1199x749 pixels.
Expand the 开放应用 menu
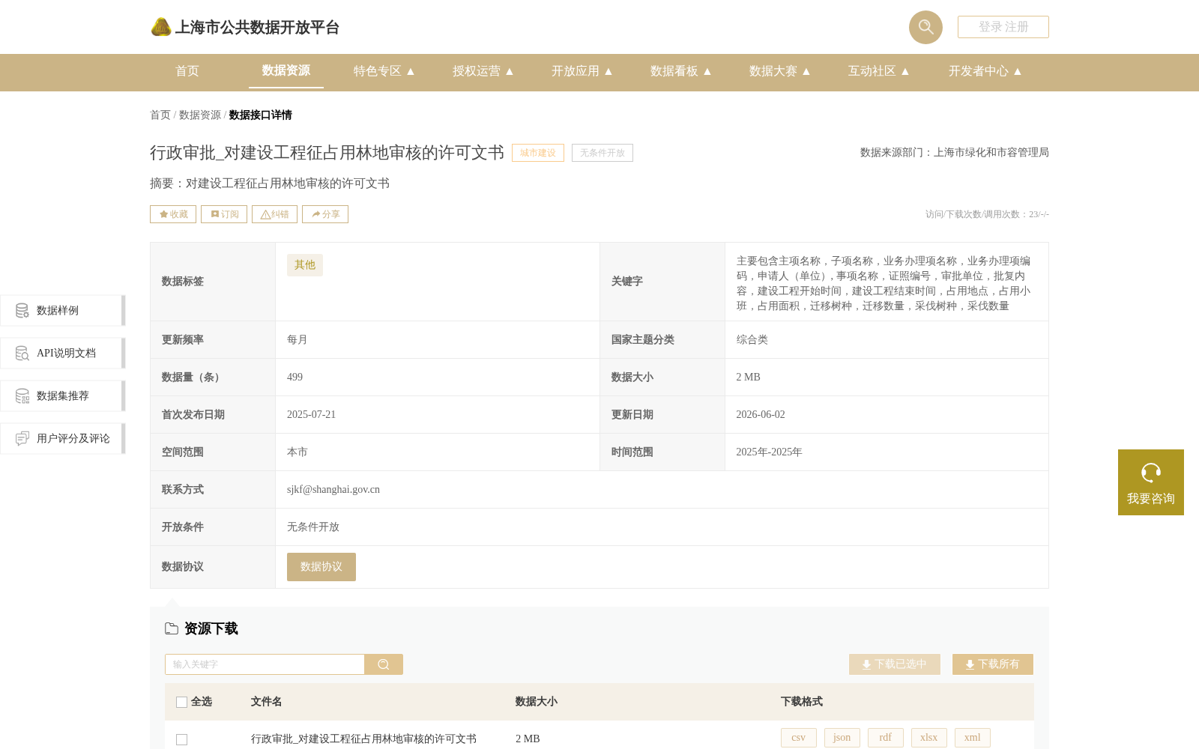tap(582, 71)
